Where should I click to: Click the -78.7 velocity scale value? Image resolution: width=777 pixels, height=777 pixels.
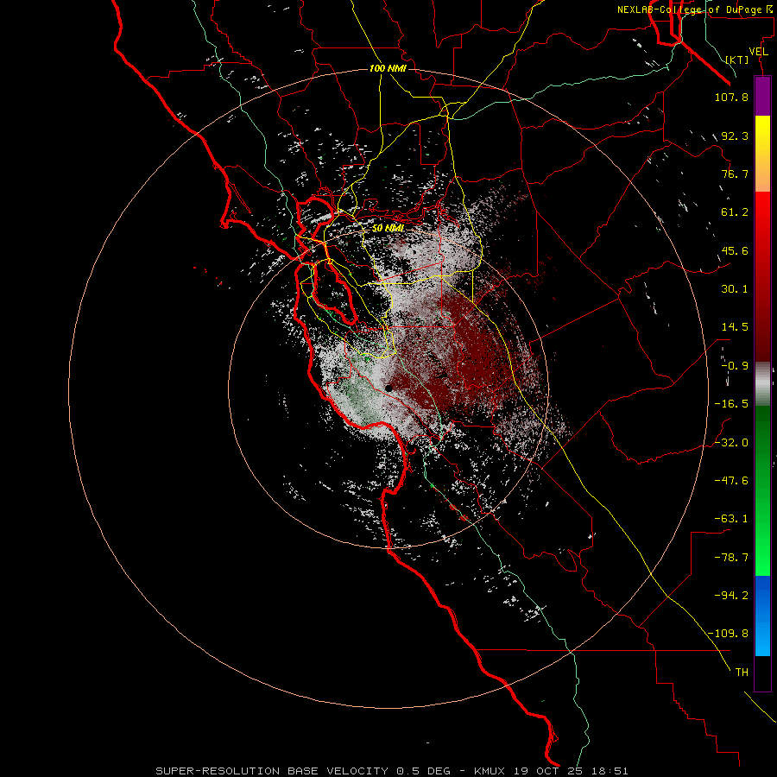point(731,558)
